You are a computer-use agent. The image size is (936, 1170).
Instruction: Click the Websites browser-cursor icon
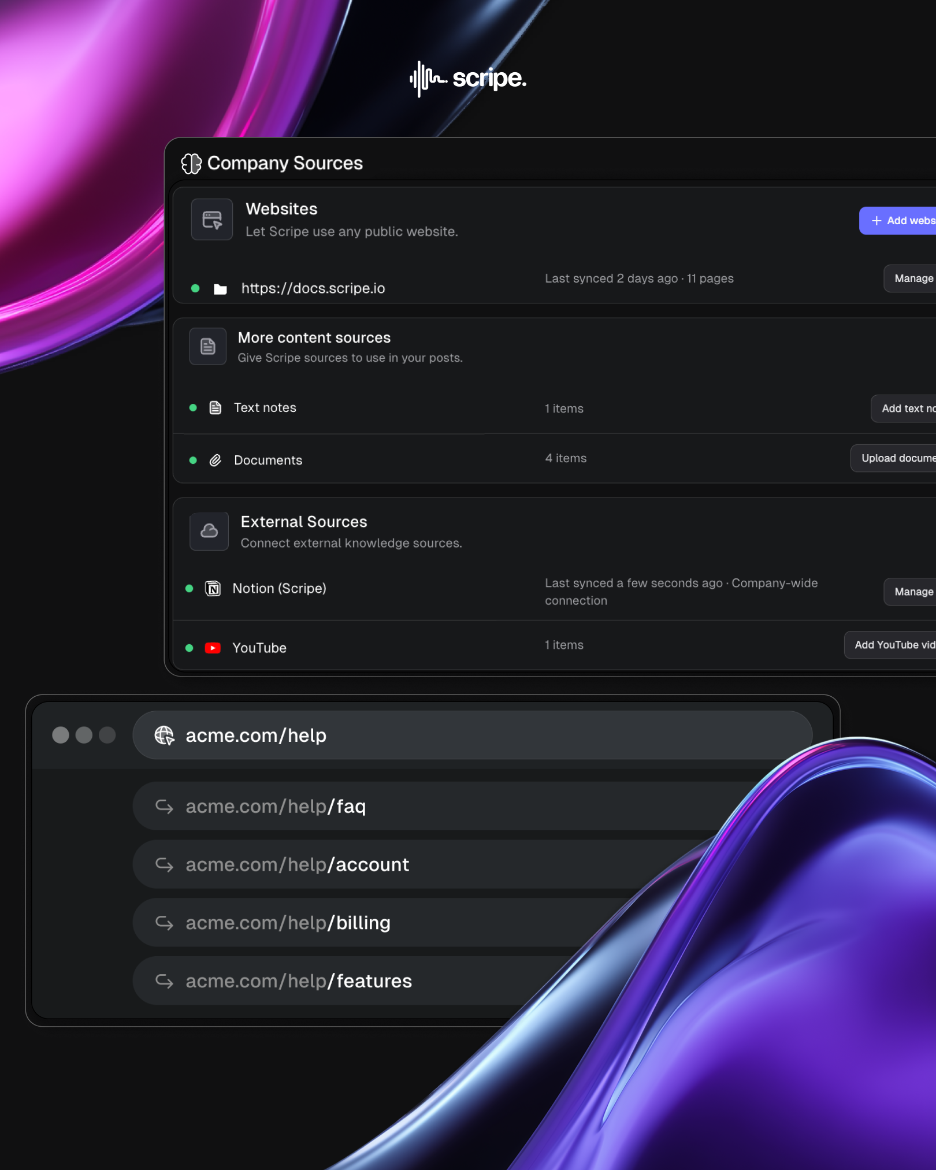pos(212,220)
